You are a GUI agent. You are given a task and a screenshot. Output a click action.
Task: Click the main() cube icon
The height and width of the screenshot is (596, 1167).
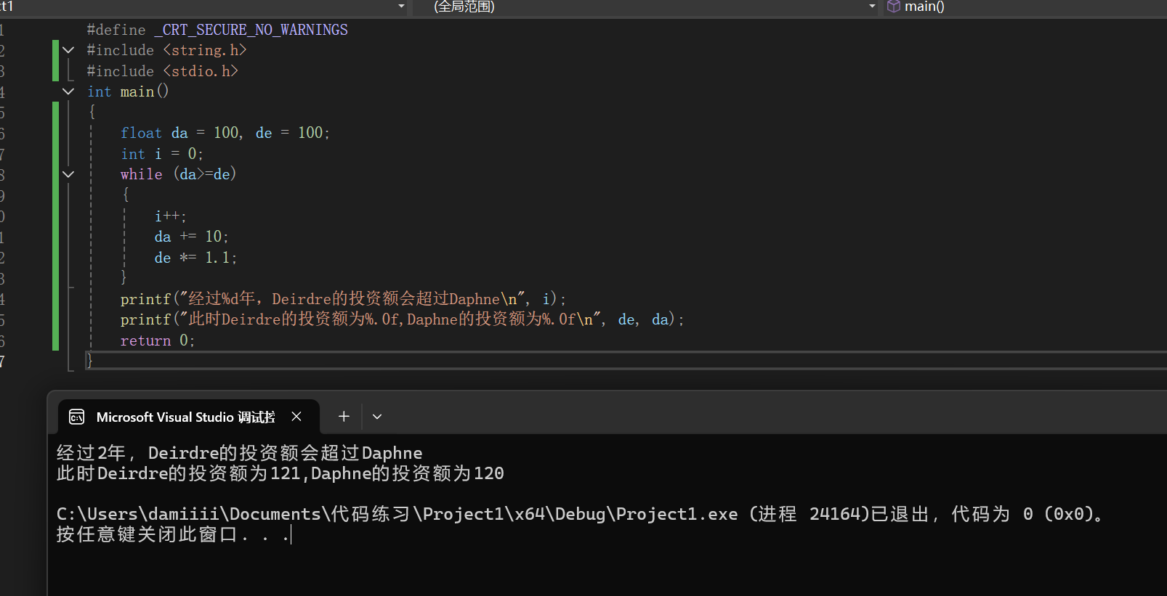click(x=894, y=7)
